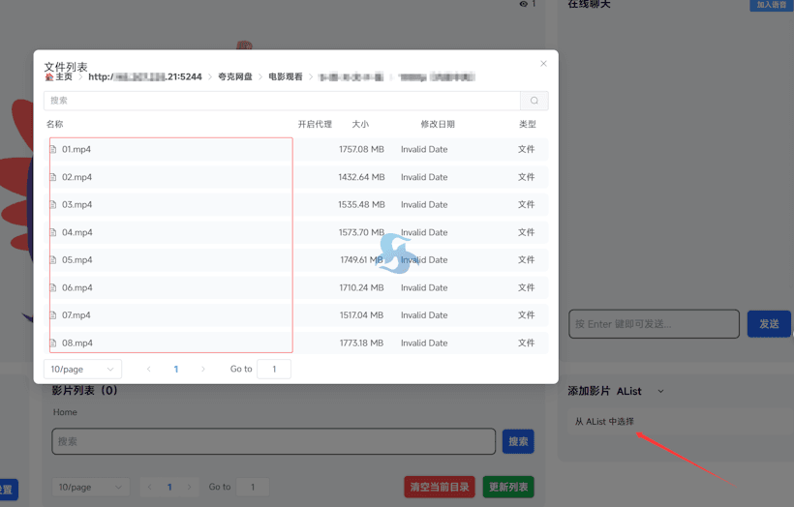Click file icon beside 01.mp4
The image size is (794, 507).
click(x=52, y=149)
